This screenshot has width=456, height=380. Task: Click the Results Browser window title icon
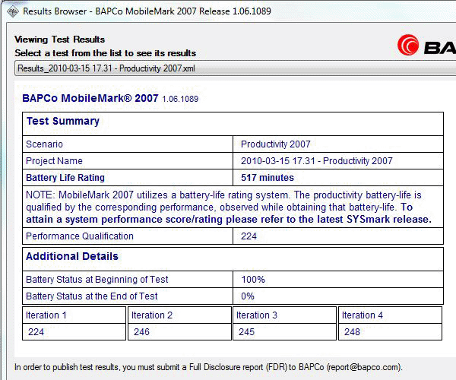tap(12, 11)
